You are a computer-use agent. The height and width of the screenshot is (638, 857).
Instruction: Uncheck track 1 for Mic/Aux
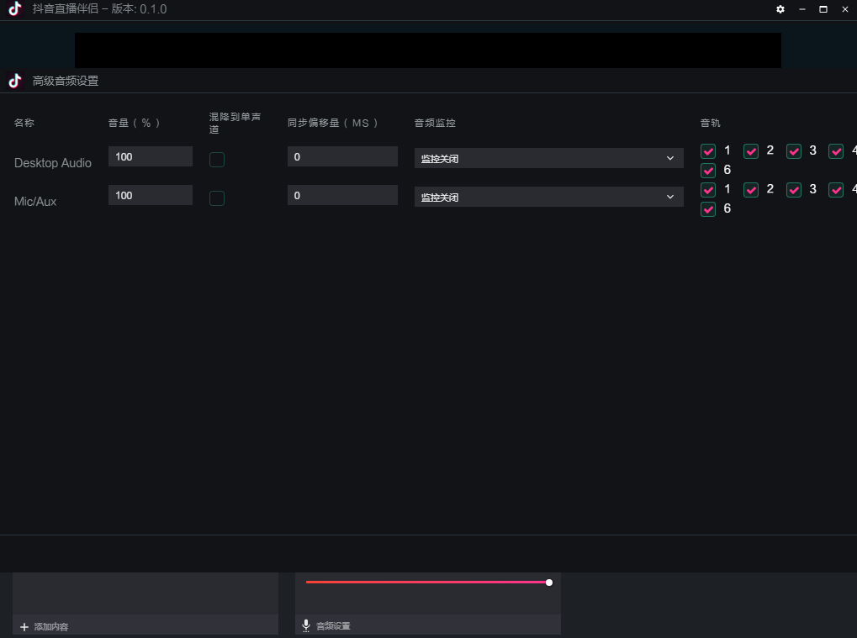tap(708, 190)
